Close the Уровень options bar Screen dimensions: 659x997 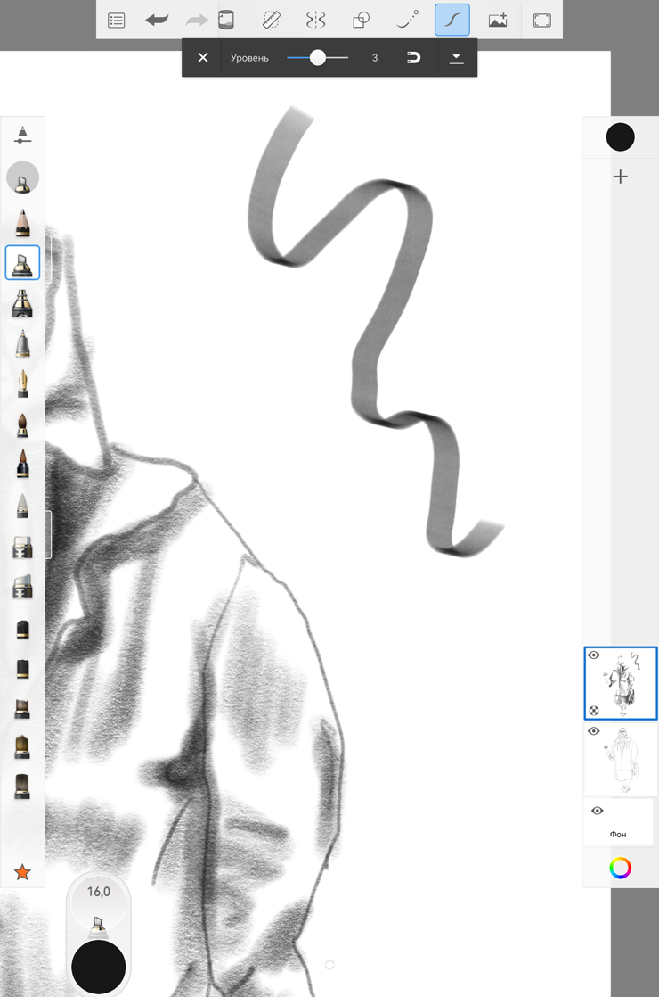click(203, 58)
